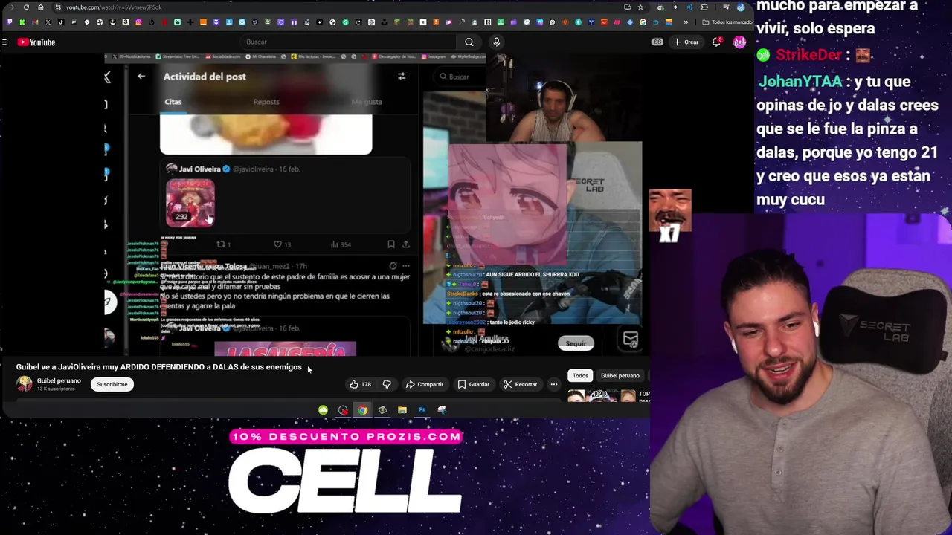Open the filter settings icon in post activity
952x535 pixels.
402,76
